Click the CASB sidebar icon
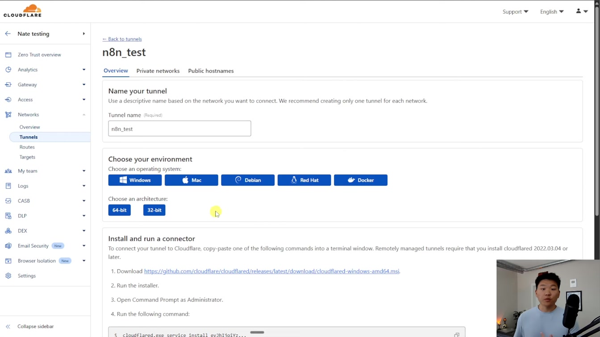Viewport: 600px width, 337px height. pos(8,201)
